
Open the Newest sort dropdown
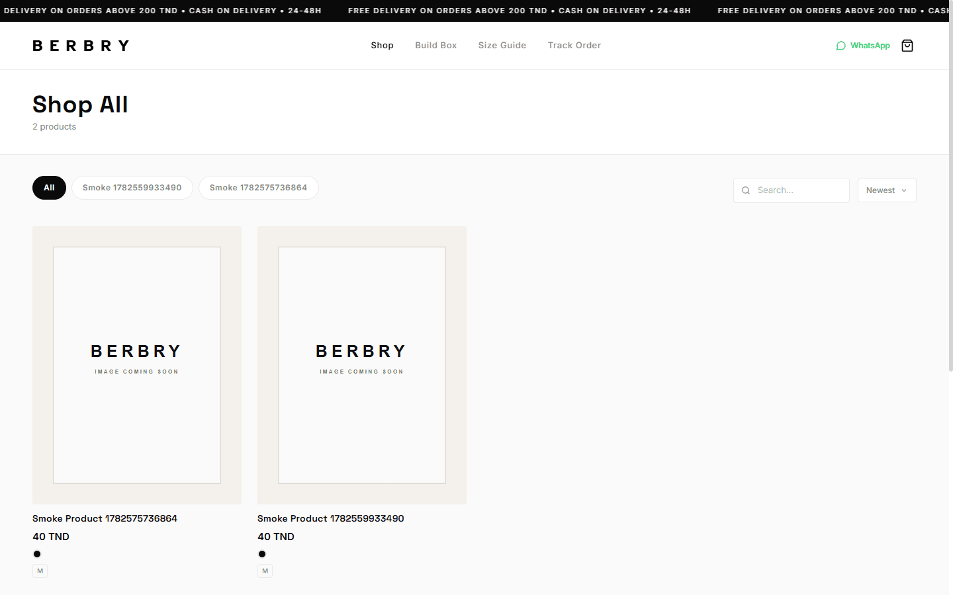coord(887,190)
